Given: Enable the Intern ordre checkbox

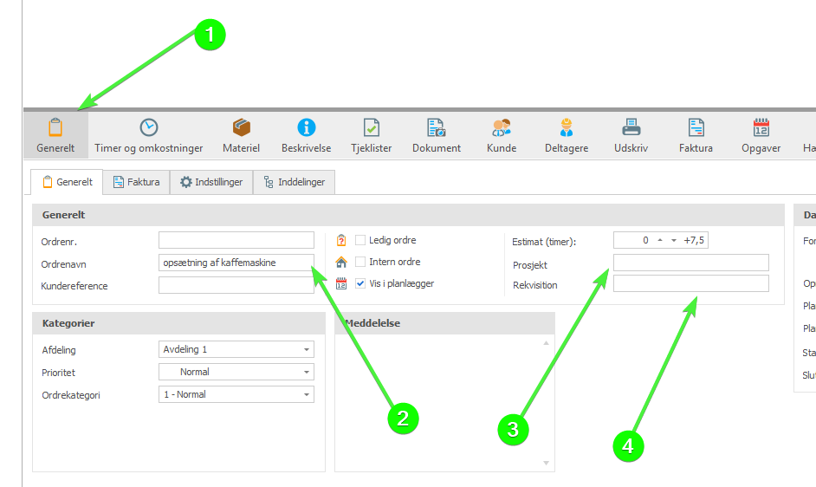Looking at the screenshot, I should (360, 262).
